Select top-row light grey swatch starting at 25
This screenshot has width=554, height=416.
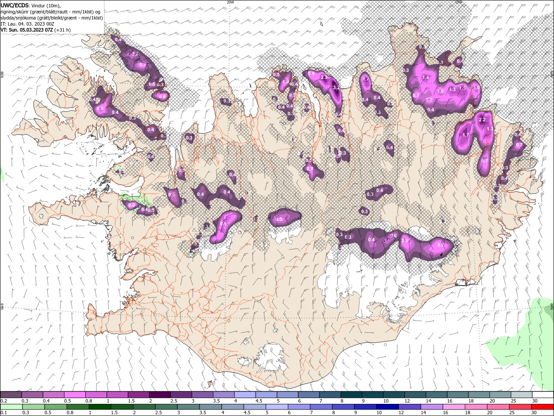(521, 395)
